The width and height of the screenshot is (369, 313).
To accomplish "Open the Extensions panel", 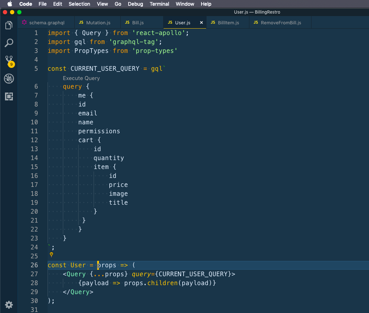I will [x=9, y=96].
